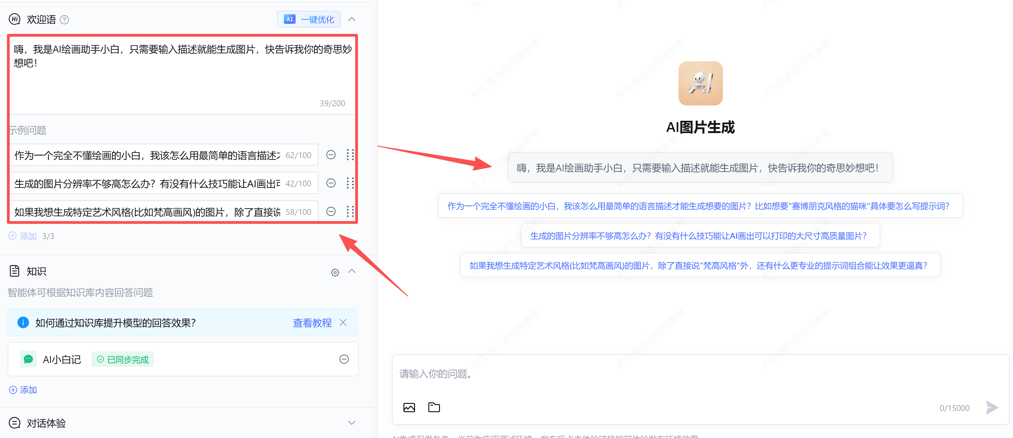Image resolution: width=1013 pixels, height=438 pixels.
Task: Remove the AI小白记 knowledge base
Action: (344, 359)
